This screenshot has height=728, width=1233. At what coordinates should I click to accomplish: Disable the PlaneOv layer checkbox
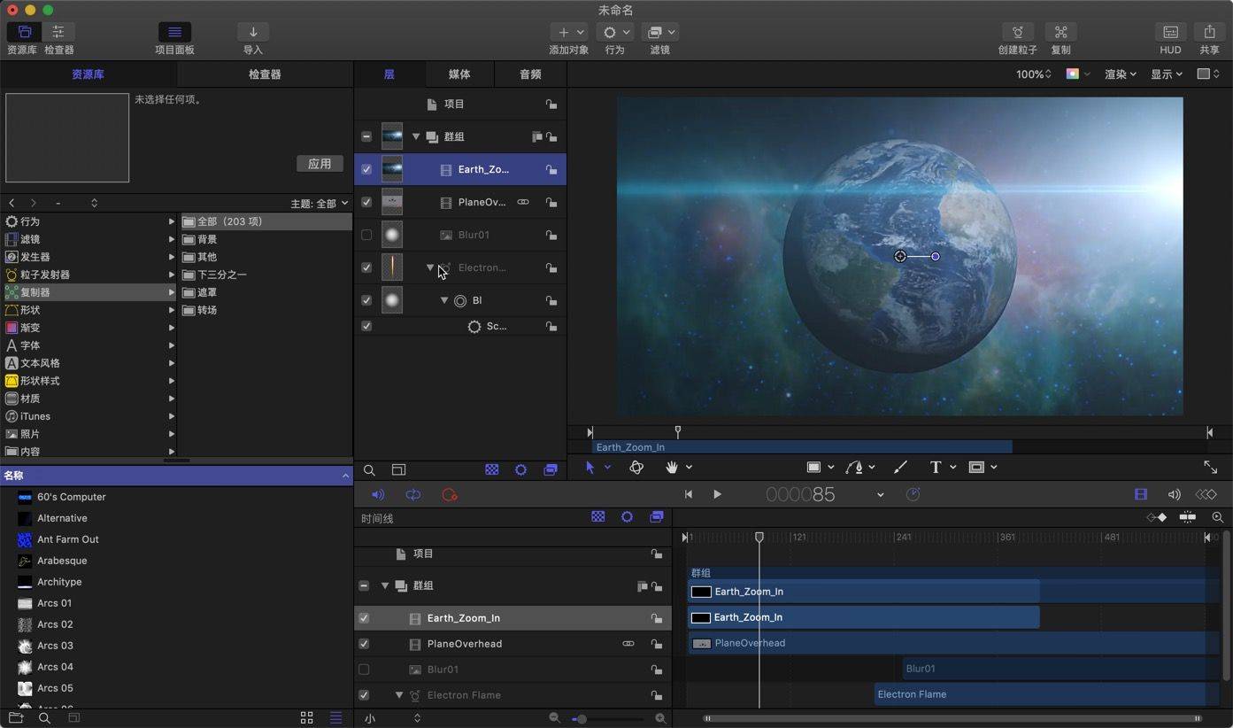(366, 202)
